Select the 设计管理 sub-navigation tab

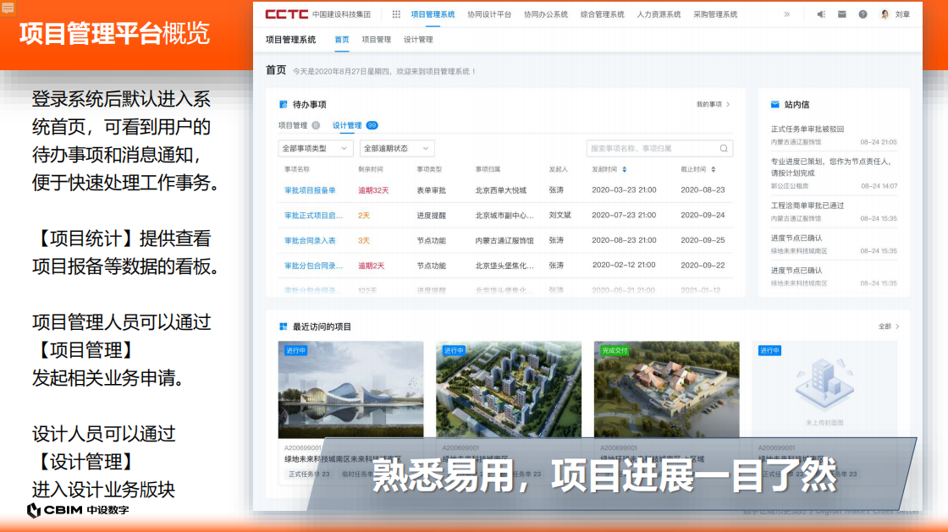click(418, 40)
